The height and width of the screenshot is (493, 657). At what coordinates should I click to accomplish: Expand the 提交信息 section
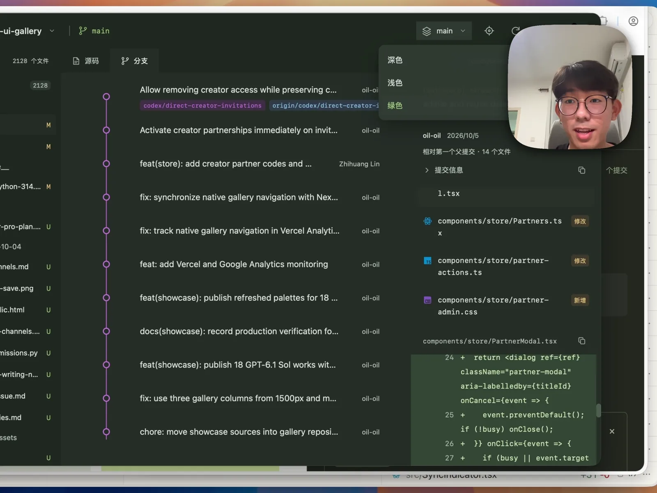[443, 170]
